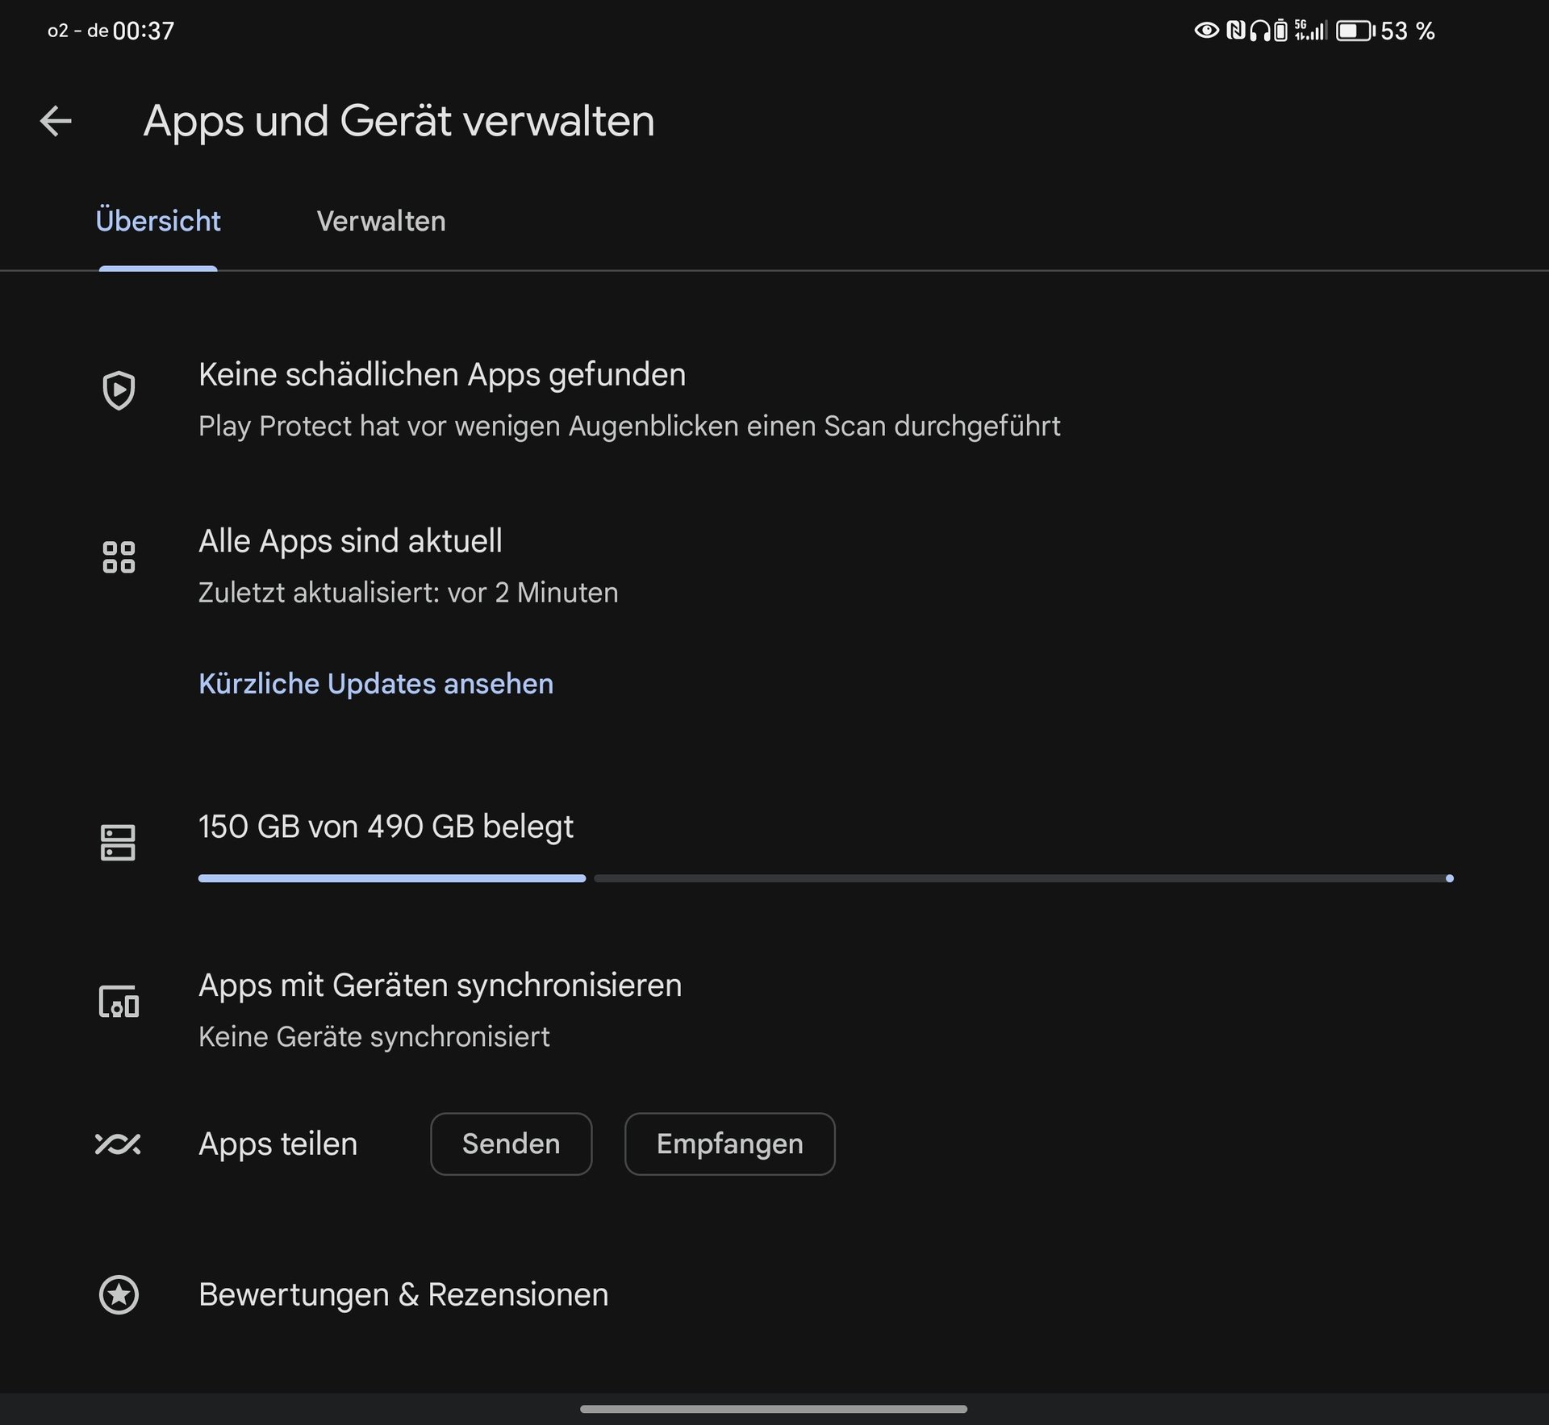Screen dimensions: 1549x1425
Task: Tap the storage icon
Action: [118, 843]
